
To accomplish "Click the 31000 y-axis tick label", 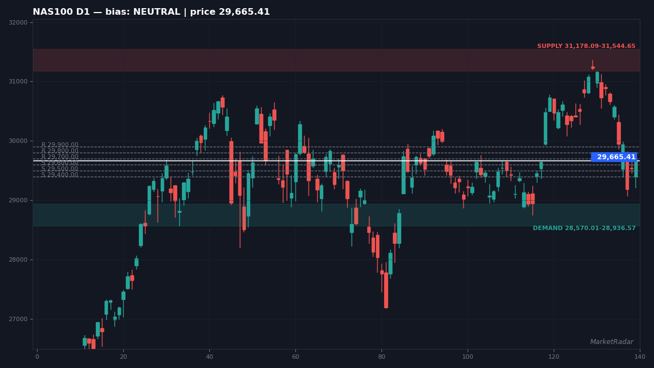I will point(19,82).
